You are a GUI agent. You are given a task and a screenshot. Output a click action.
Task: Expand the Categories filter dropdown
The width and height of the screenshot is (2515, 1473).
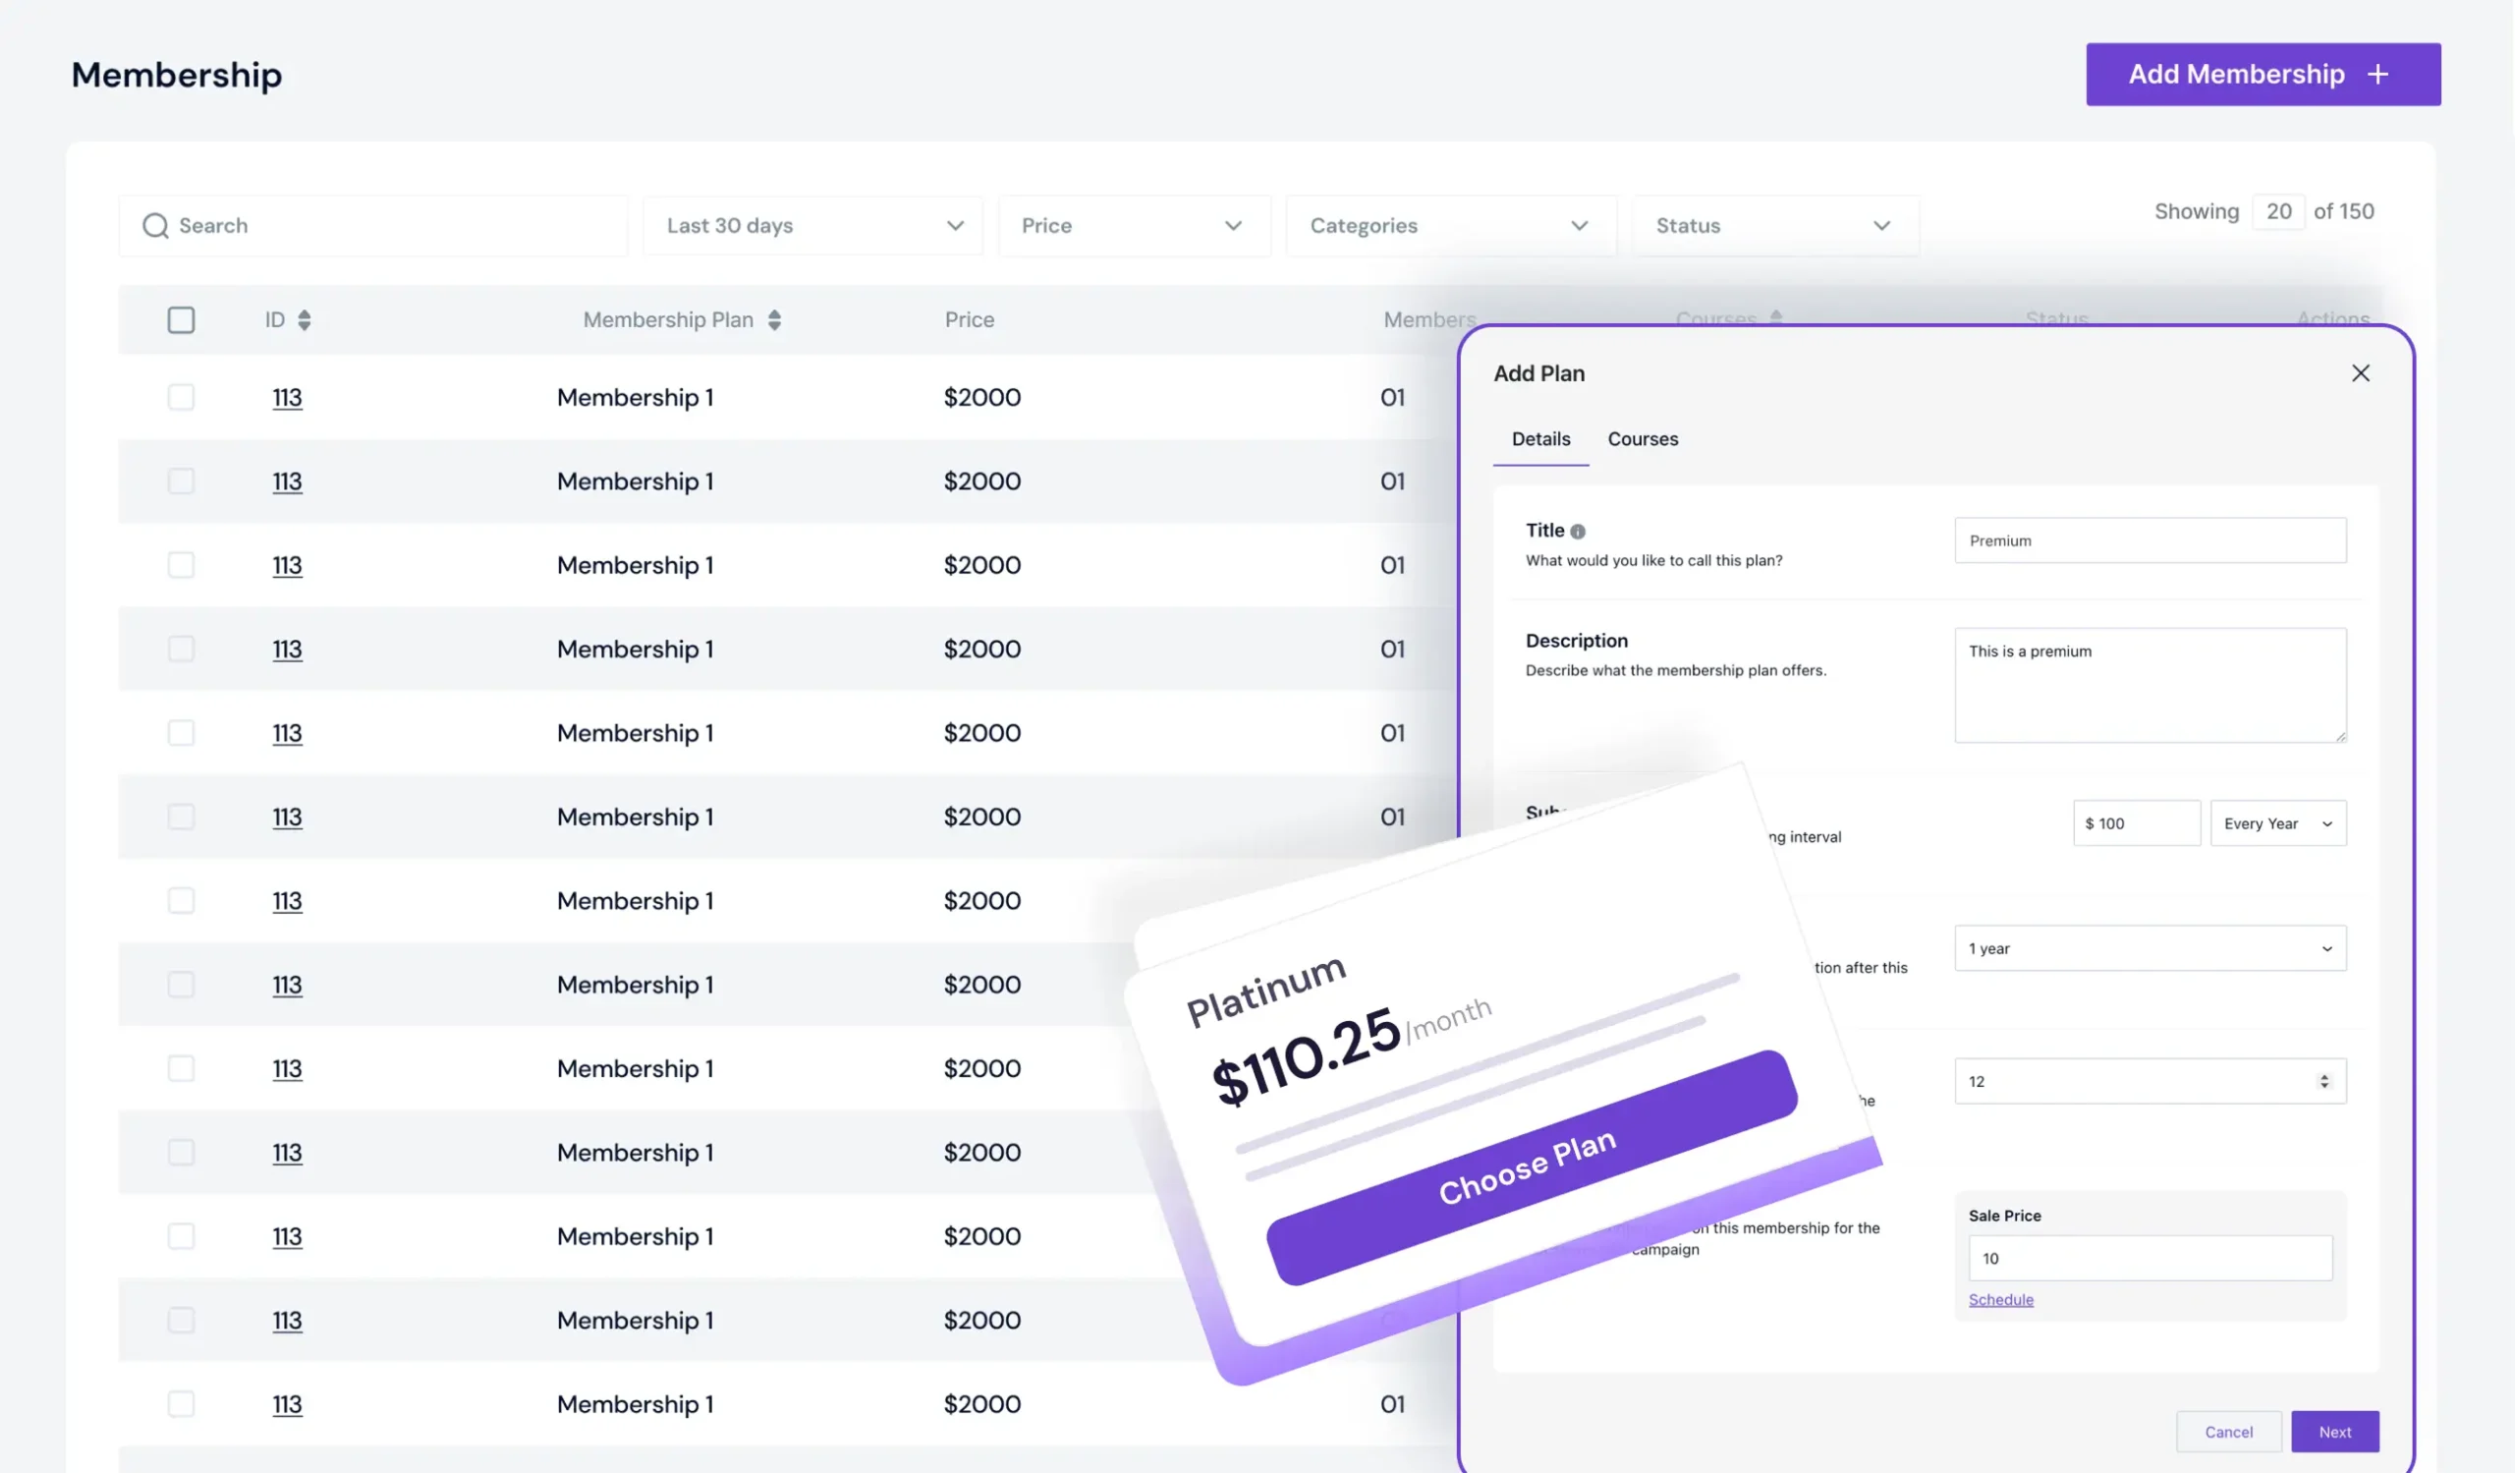(x=1450, y=226)
